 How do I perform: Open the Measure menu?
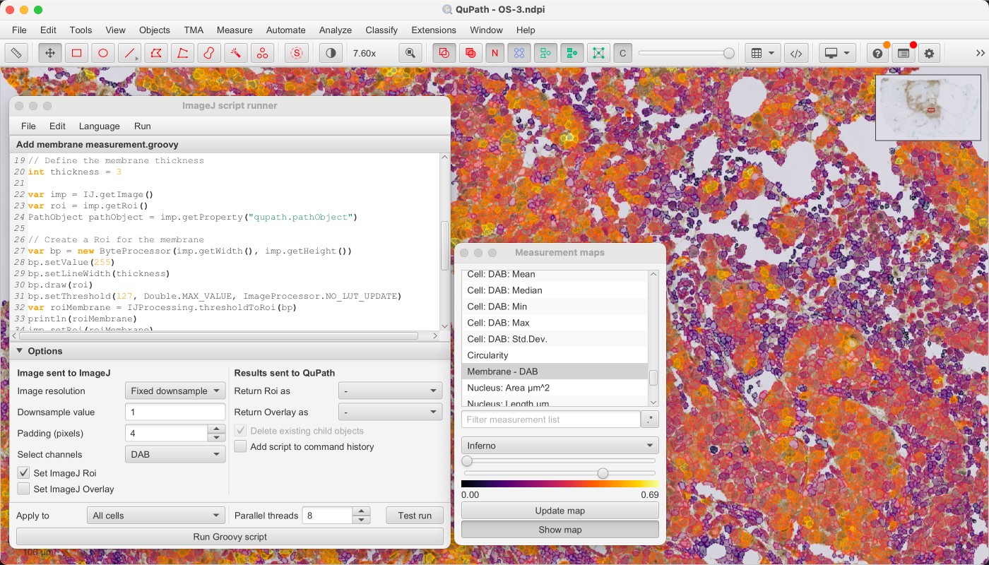coord(235,30)
